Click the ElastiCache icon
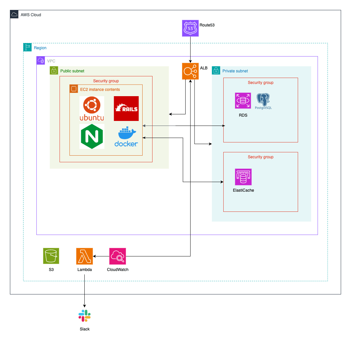This screenshot has width=351, height=344. (x=243, y=177)
